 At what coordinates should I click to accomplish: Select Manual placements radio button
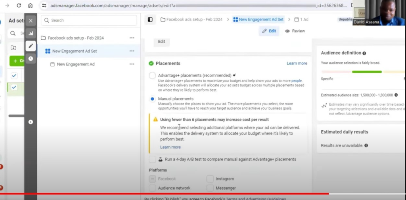[152, 99]
